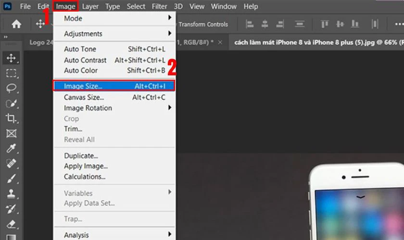Click the distribute horizontally icon
The image size is (404, 240).
point(375,24)
